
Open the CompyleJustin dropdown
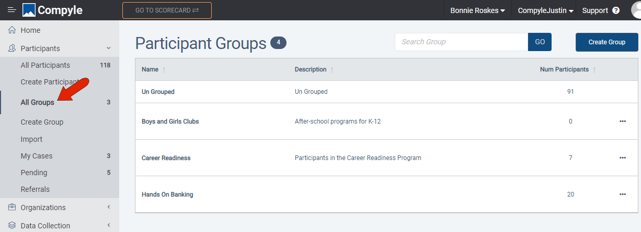pos(546,10)
